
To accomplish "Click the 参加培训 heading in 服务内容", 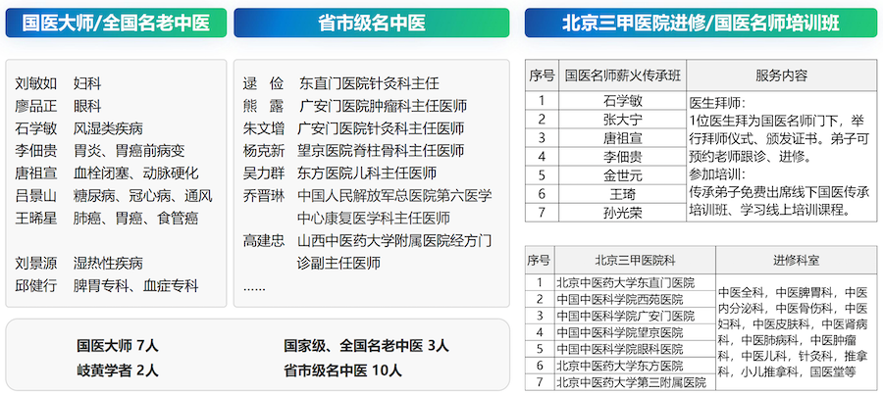I will pos(717,174).
